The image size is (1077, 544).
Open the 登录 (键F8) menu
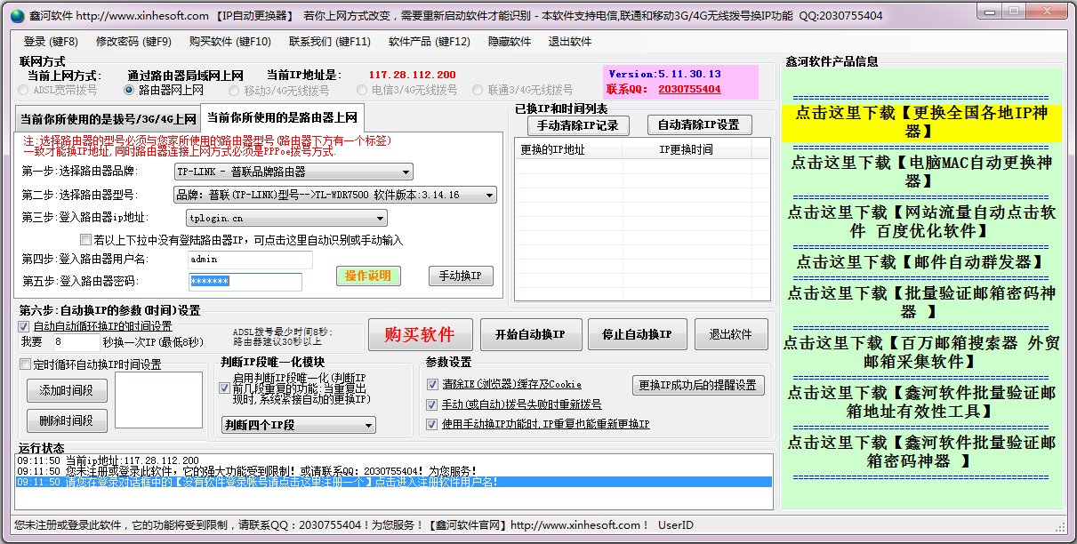[x=51, y=42]
